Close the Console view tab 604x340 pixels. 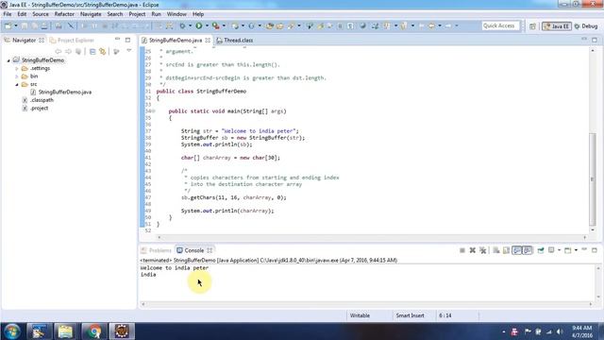tap(210, 250)
